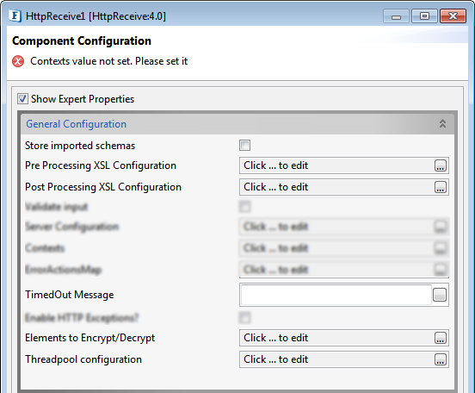Toggle Enable HTTP Exceptions checkbox
Image resolution: width=475 pixels, height=393 pixels.
(x=244, y=318)
